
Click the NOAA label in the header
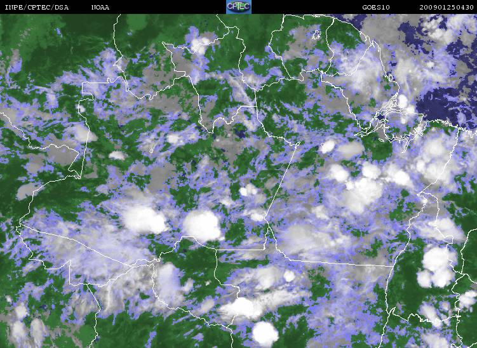point(100,7)
